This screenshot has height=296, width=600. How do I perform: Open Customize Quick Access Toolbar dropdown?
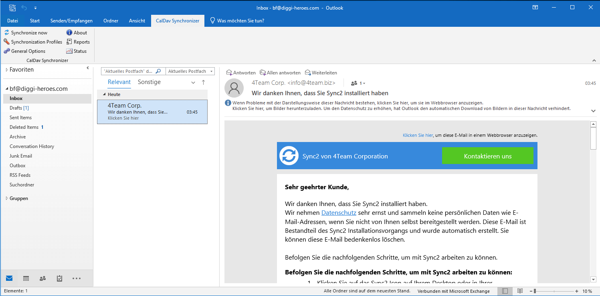[x=35, y=8]
